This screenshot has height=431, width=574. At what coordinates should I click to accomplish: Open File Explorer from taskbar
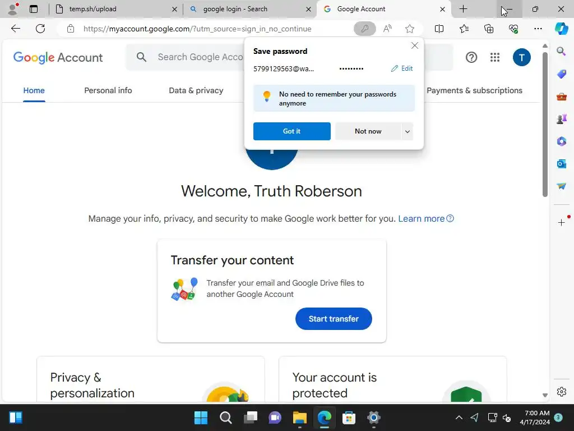[299, 418]
